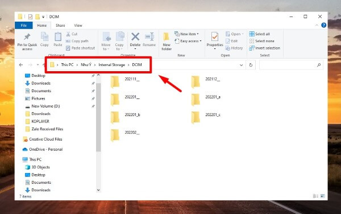Click the Refresh button
Viewport: 341px width, 214px height.
click(x=251, y=65)
